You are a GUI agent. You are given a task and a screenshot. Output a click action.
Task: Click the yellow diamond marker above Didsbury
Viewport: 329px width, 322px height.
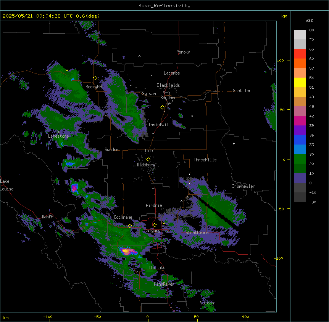point(148,159)
